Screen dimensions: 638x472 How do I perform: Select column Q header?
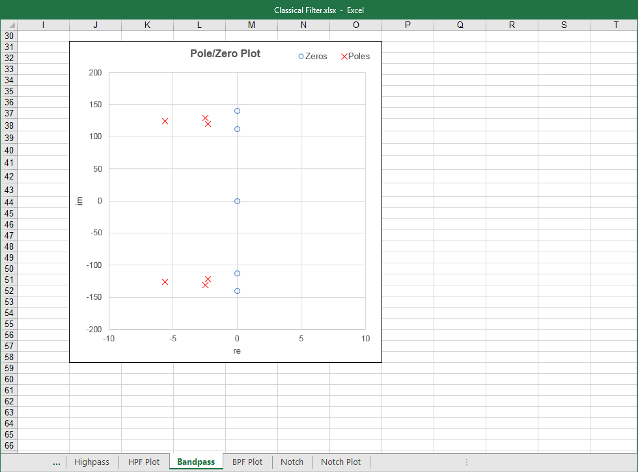(x=460, y=25)
